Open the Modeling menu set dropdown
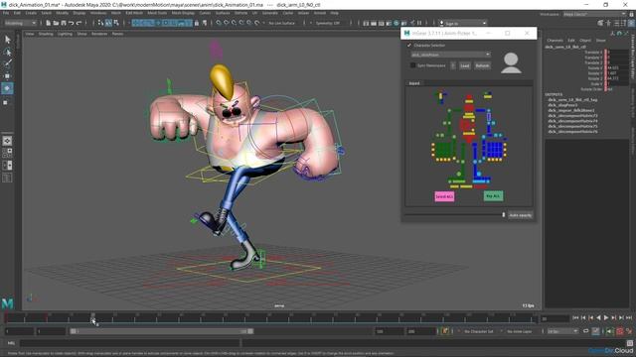The width and height of the screenshot is (636, 357). [20, 23]
